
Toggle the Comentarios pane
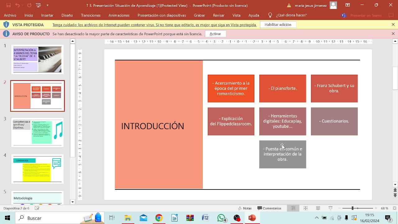coord(269,208)
